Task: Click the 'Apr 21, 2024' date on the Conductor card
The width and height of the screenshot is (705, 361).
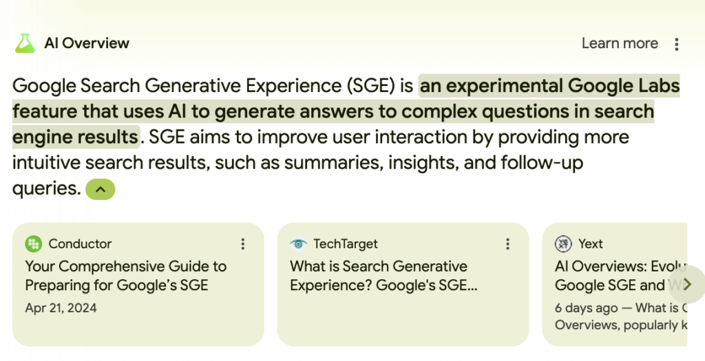Action: (x=61, y=308)
